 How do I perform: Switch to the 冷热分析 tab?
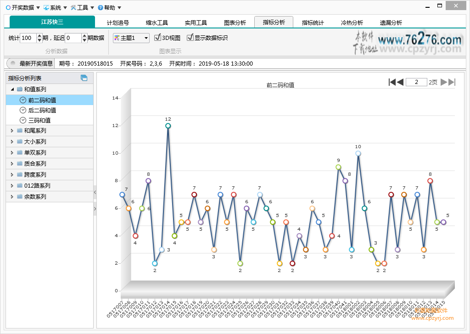point(352,22)
